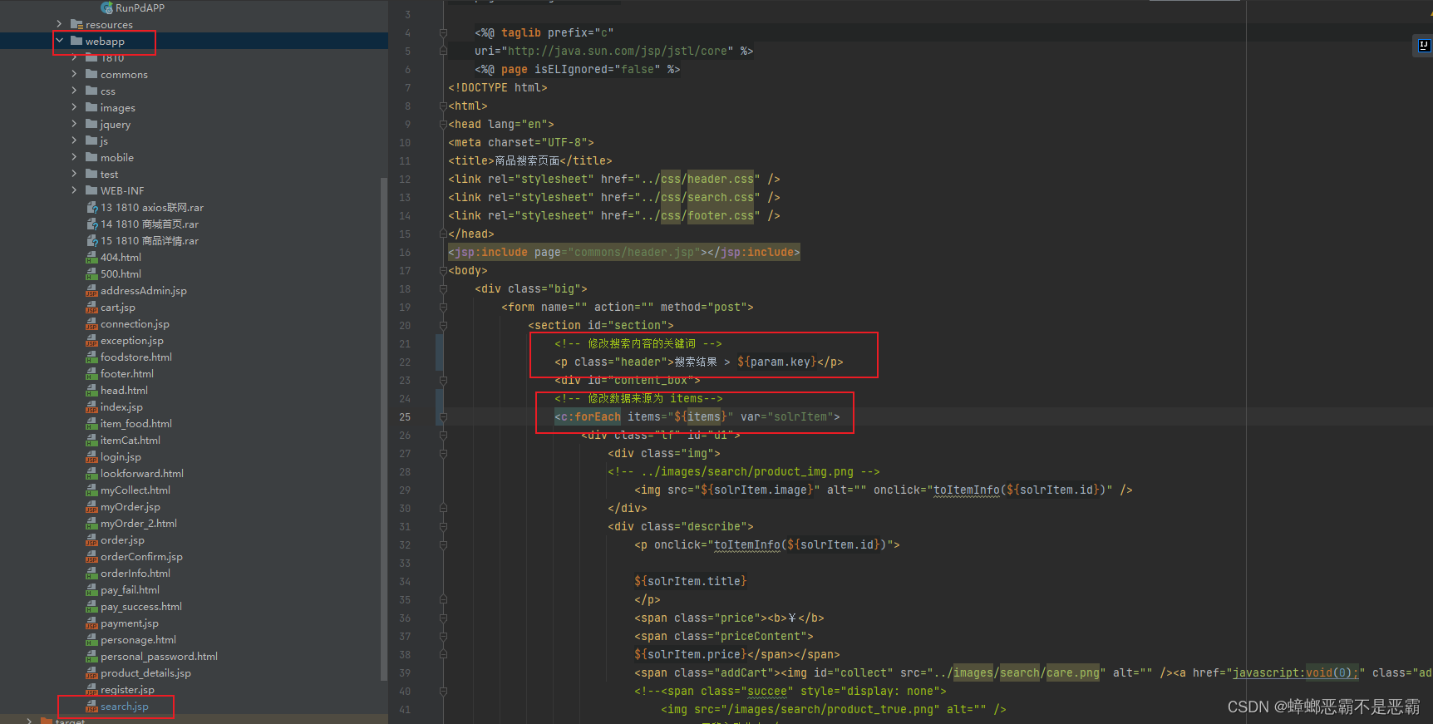The height and width of the screenshot is (724, 1433).
Task: Click the input method indicator icon at the editor's right edge
Action: (1423, 47)
